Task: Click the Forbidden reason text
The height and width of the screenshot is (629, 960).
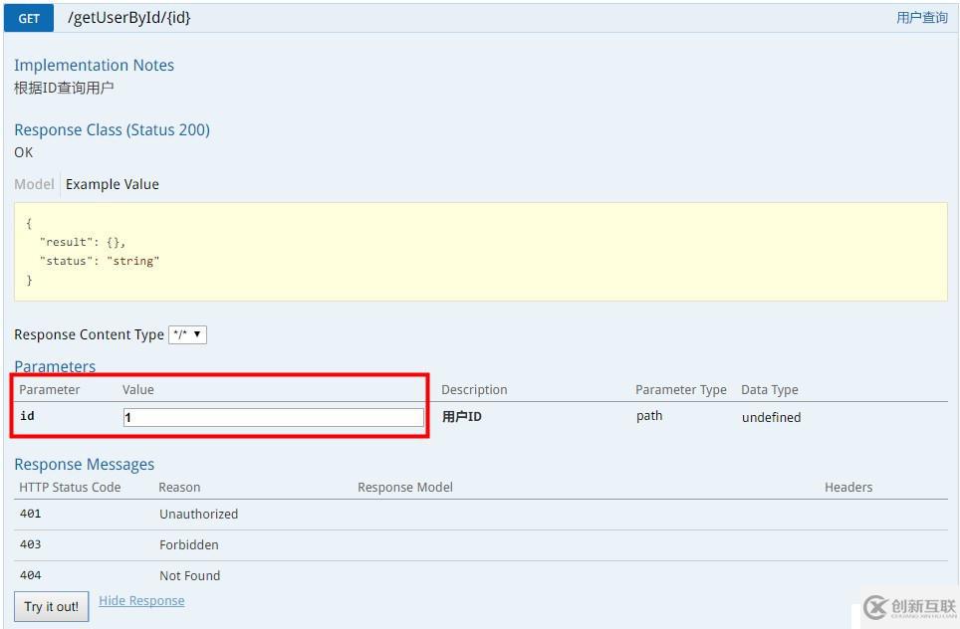Action: [188, 544]
